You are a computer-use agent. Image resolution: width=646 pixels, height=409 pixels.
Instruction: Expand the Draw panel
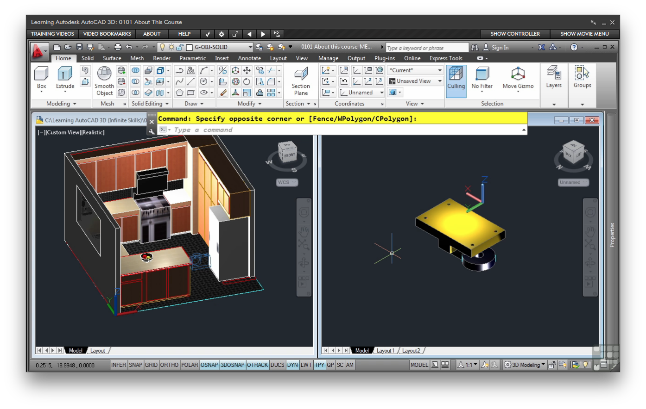194,104
